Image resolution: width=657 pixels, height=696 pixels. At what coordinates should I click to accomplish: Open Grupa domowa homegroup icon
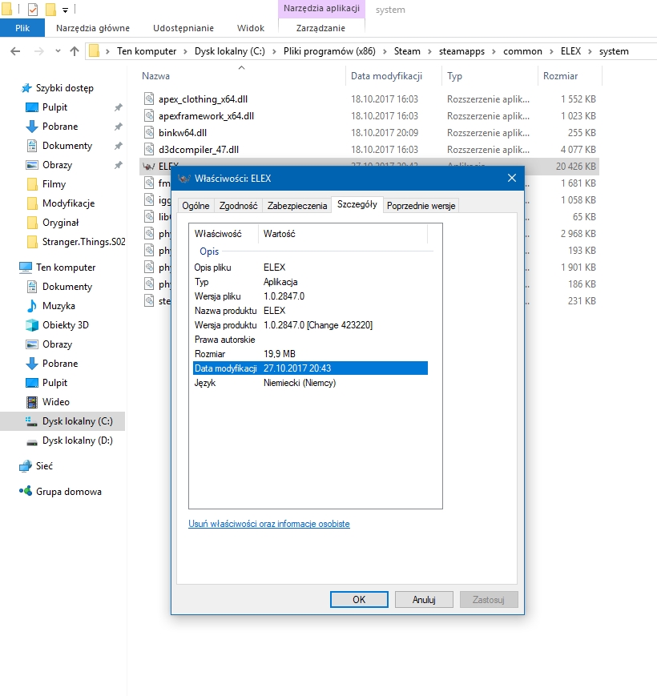26,491
